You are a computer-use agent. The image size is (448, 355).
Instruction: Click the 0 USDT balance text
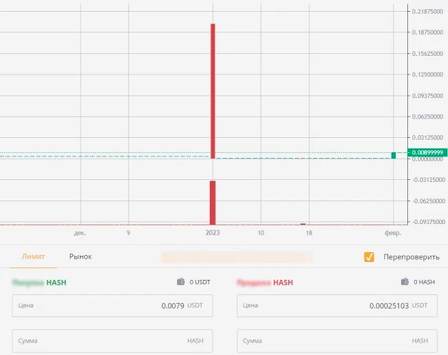click(x=200, y=282)
